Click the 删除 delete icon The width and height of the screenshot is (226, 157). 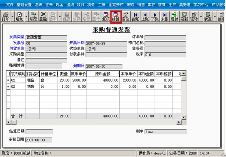click(43, 17)
